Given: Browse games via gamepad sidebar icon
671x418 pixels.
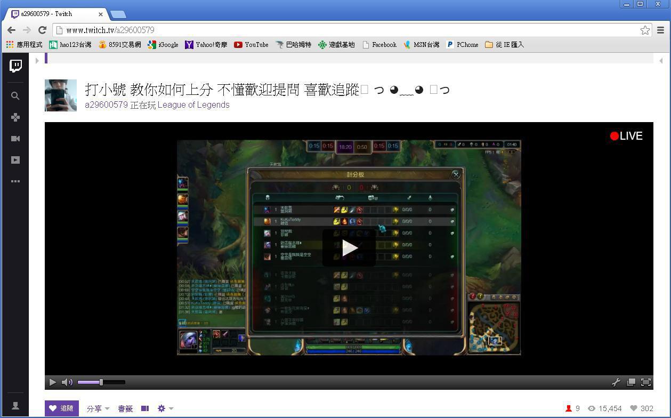Looking at the screenshot, I should [x=15, y=117].
